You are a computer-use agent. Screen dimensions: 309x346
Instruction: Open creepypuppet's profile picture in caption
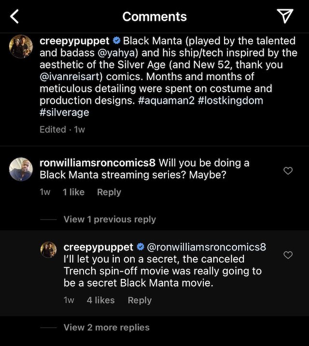[21, 47]
